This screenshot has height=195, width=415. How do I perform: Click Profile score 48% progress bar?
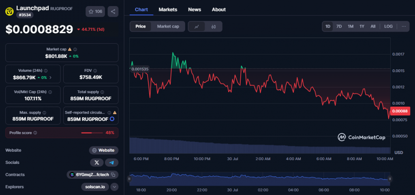pyautogui.click(x=92, y=133)
